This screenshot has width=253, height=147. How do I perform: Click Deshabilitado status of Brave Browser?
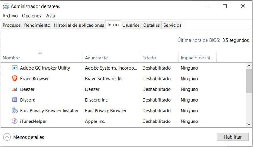157,79
